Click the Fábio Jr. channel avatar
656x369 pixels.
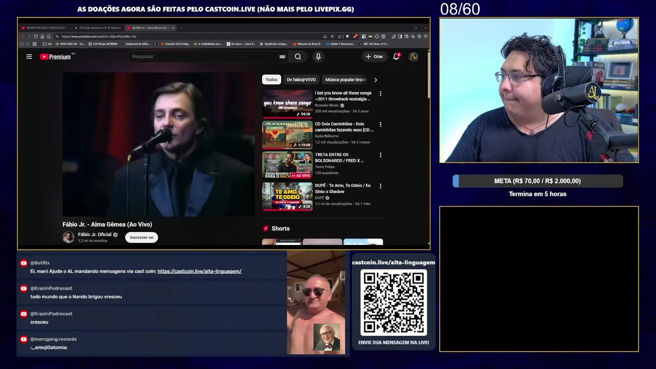point(68,237)
